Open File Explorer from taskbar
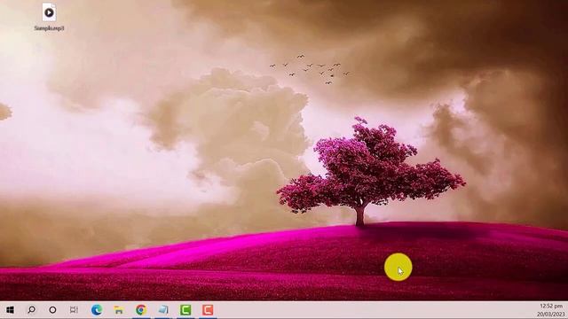 click(x=119, y=310)
